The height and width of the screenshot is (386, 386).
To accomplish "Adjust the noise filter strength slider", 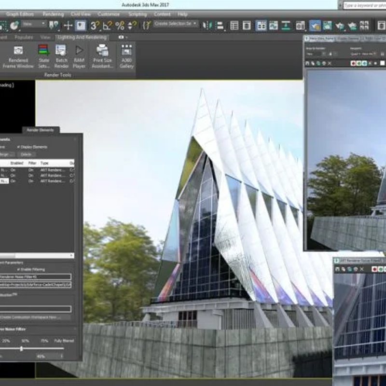I will [x=21, y=348].
